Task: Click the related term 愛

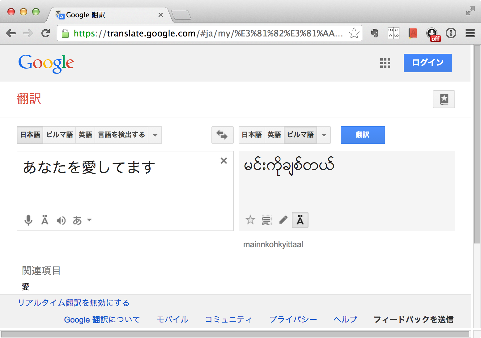Action: (26, 287)
